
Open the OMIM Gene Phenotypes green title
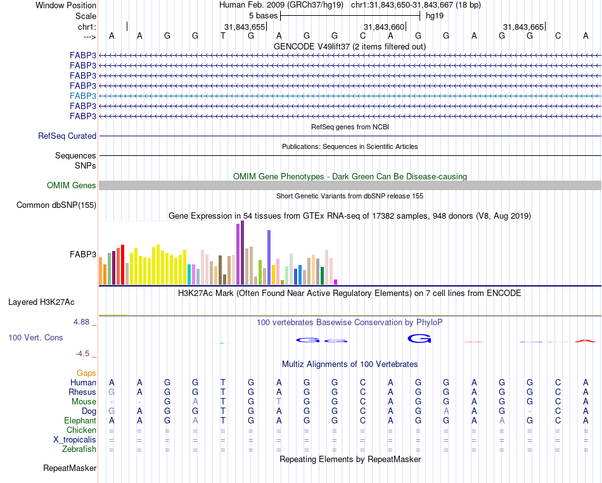pos(350,177)
